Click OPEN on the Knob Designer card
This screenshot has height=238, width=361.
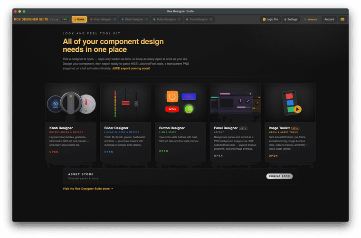click(54, 152)
